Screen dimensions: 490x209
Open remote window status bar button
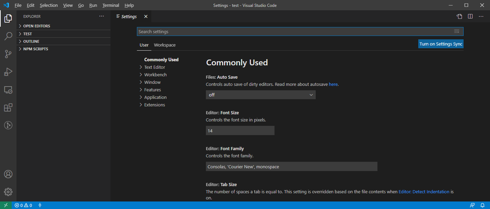tap(6, 205)
